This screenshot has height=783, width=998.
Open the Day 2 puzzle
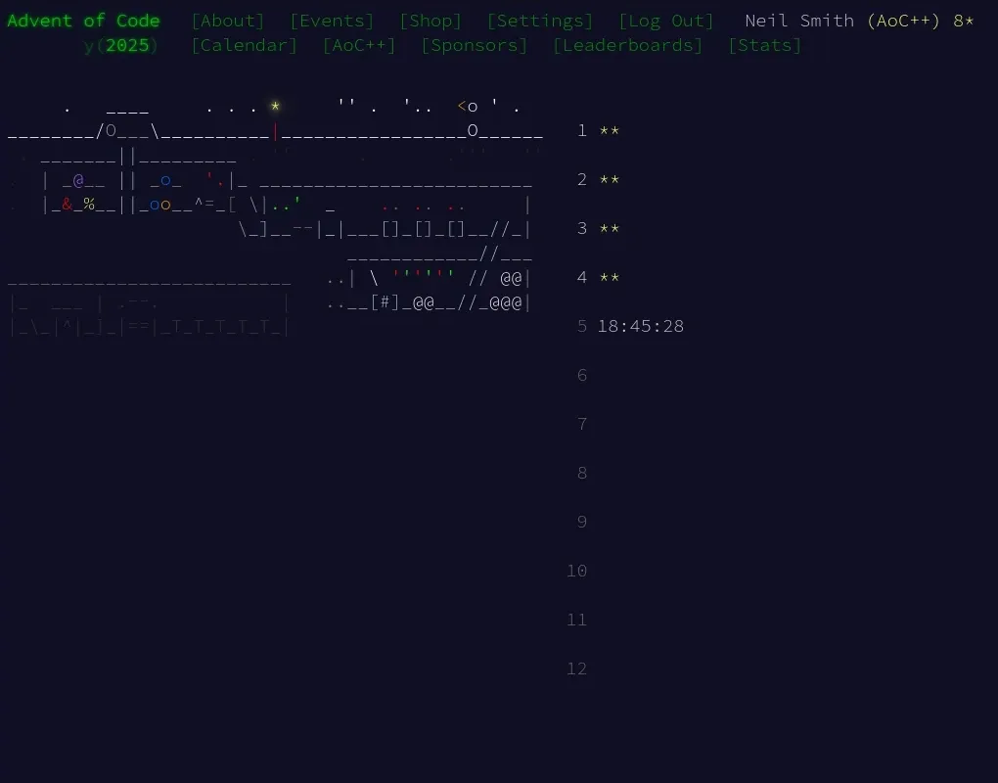(x=597, y=179)
